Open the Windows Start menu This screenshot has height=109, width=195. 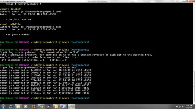(3, 107)
